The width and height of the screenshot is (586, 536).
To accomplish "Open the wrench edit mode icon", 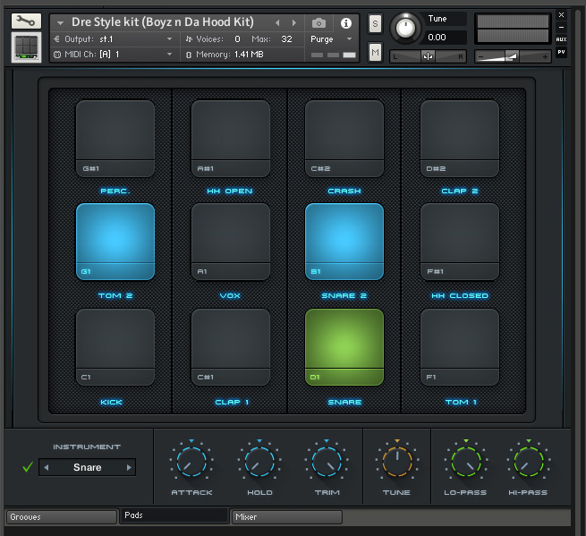I will (x=26, y=21).
